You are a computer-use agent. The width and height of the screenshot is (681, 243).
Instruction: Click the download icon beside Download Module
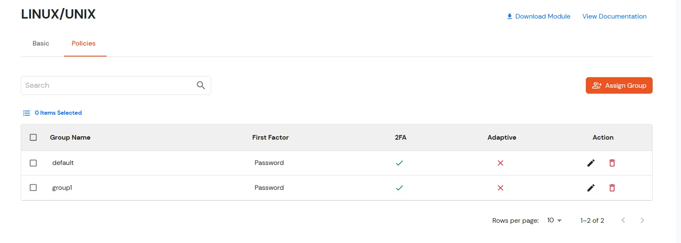tap(509, 16)
